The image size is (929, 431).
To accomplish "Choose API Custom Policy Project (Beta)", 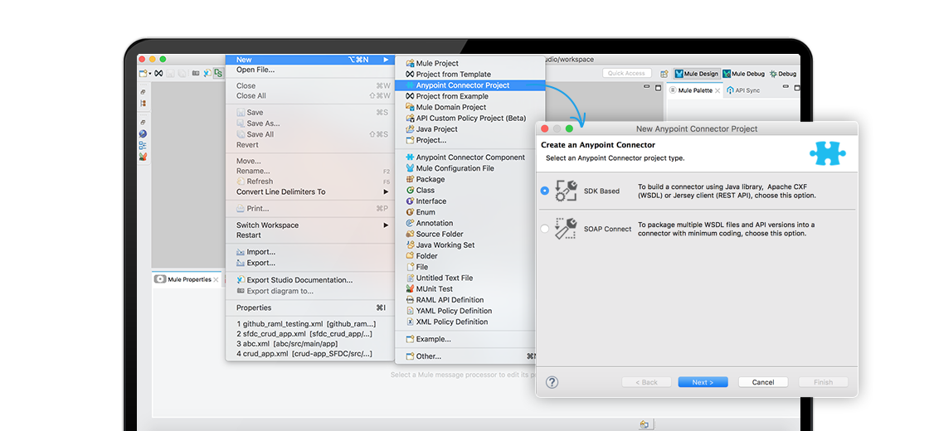I will 469,118.
